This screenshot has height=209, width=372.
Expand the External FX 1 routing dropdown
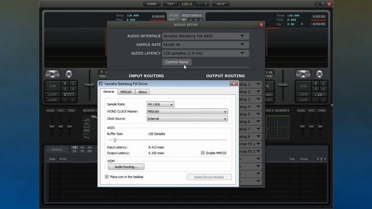pyautogui.click(x=250, y=144)
